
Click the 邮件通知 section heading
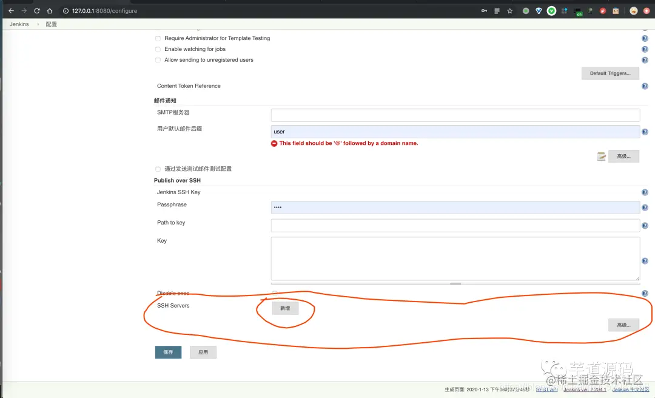pos(165,101)
